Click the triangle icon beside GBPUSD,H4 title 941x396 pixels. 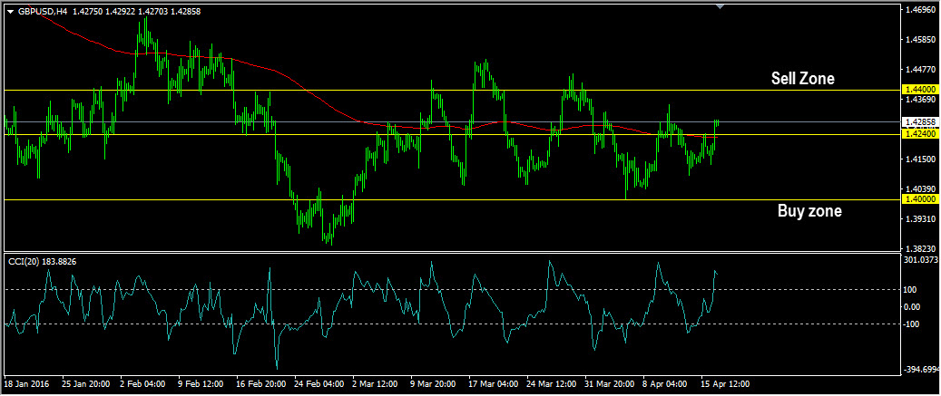(x=10, y=12)
